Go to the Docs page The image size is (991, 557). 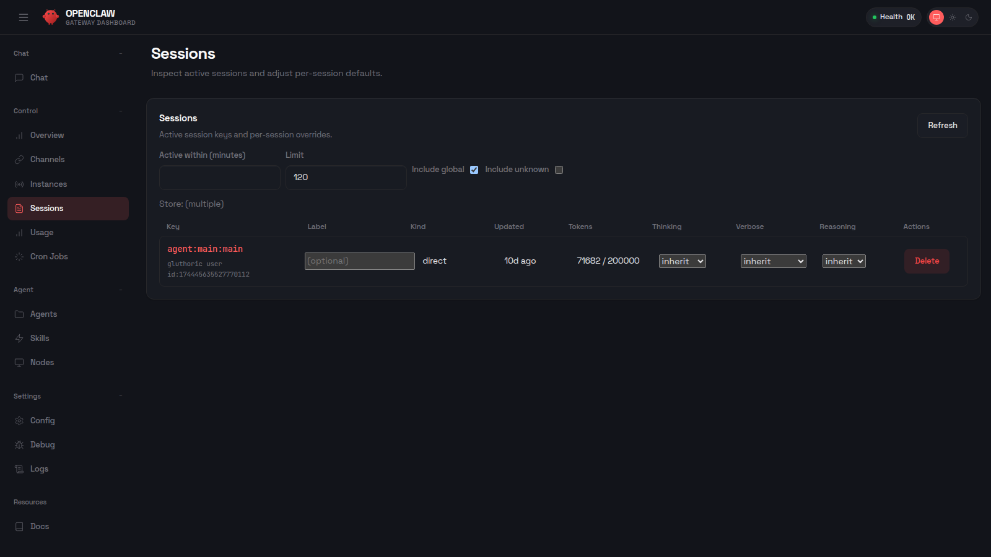[x=40, y=526]
